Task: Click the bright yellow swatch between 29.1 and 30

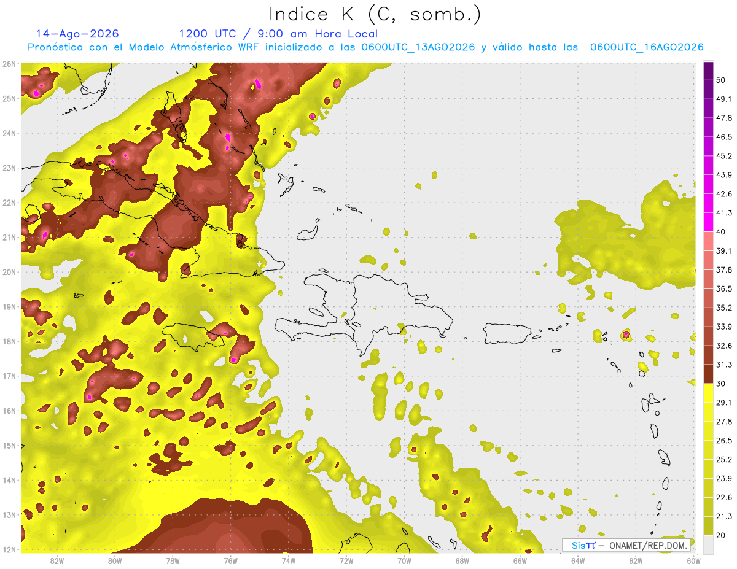Action: [x=708, y=393]
